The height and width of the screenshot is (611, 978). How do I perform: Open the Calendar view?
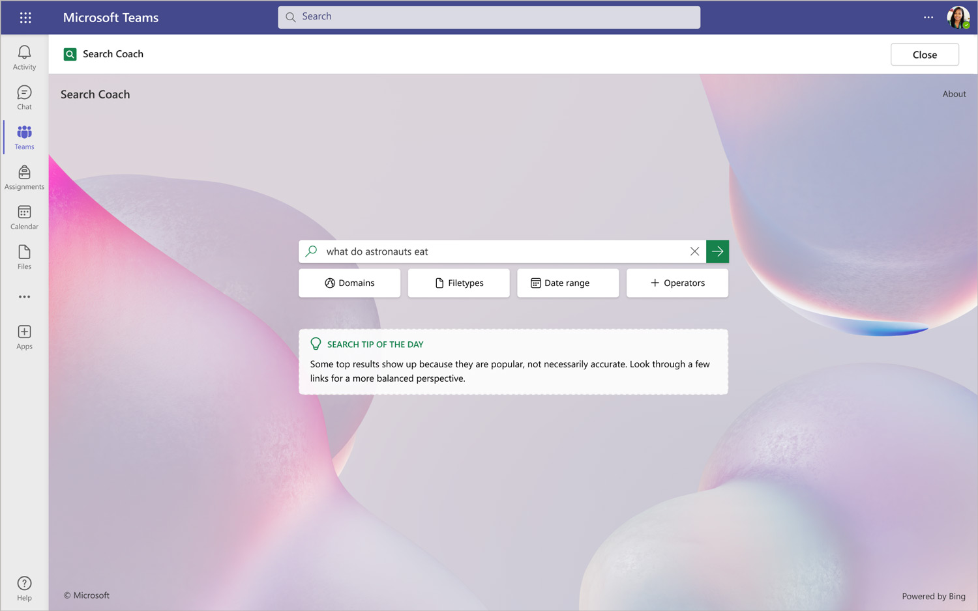(24, 218)
